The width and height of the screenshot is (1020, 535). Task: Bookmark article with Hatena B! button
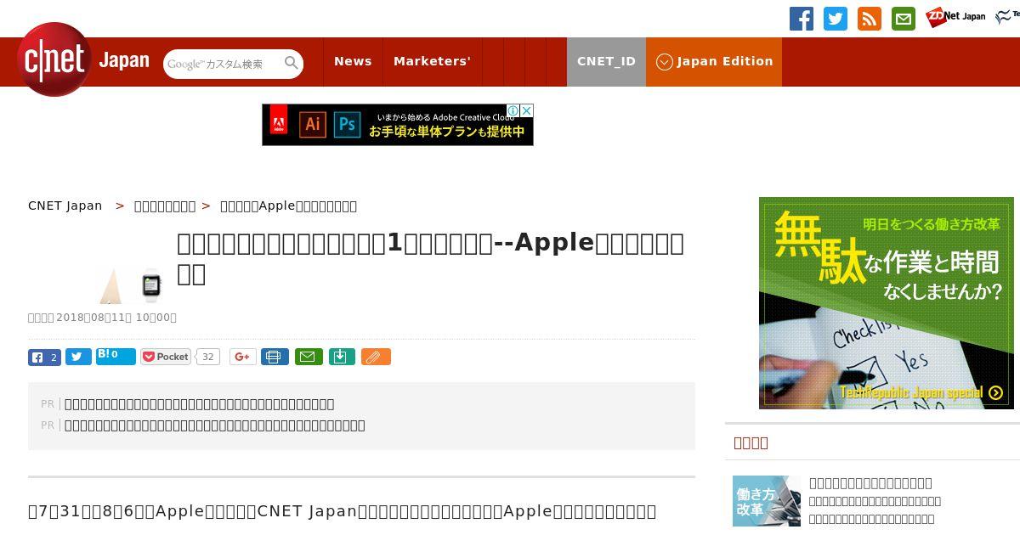(116, 356)
